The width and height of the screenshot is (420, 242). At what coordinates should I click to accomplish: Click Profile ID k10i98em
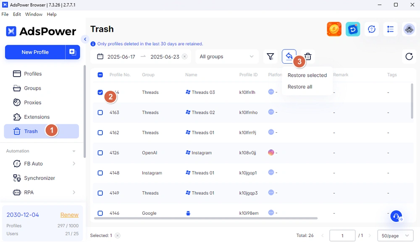pos(249,213)
